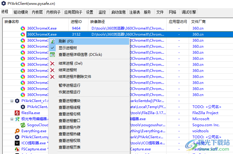Image resolution: width=233 pixels, height=154 pixels.
Task: Click the FileZilla Project vendor cell
Action: [x=205, y=113]
